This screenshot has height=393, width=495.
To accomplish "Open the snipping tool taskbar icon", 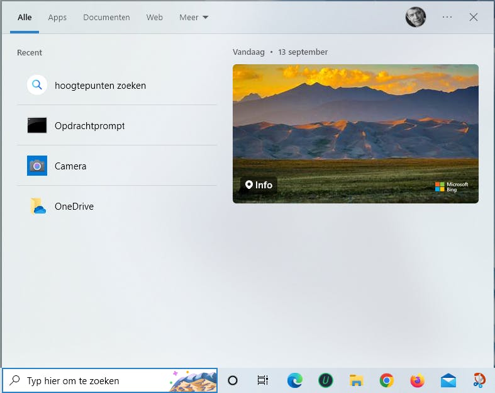I will click(479, 380).
